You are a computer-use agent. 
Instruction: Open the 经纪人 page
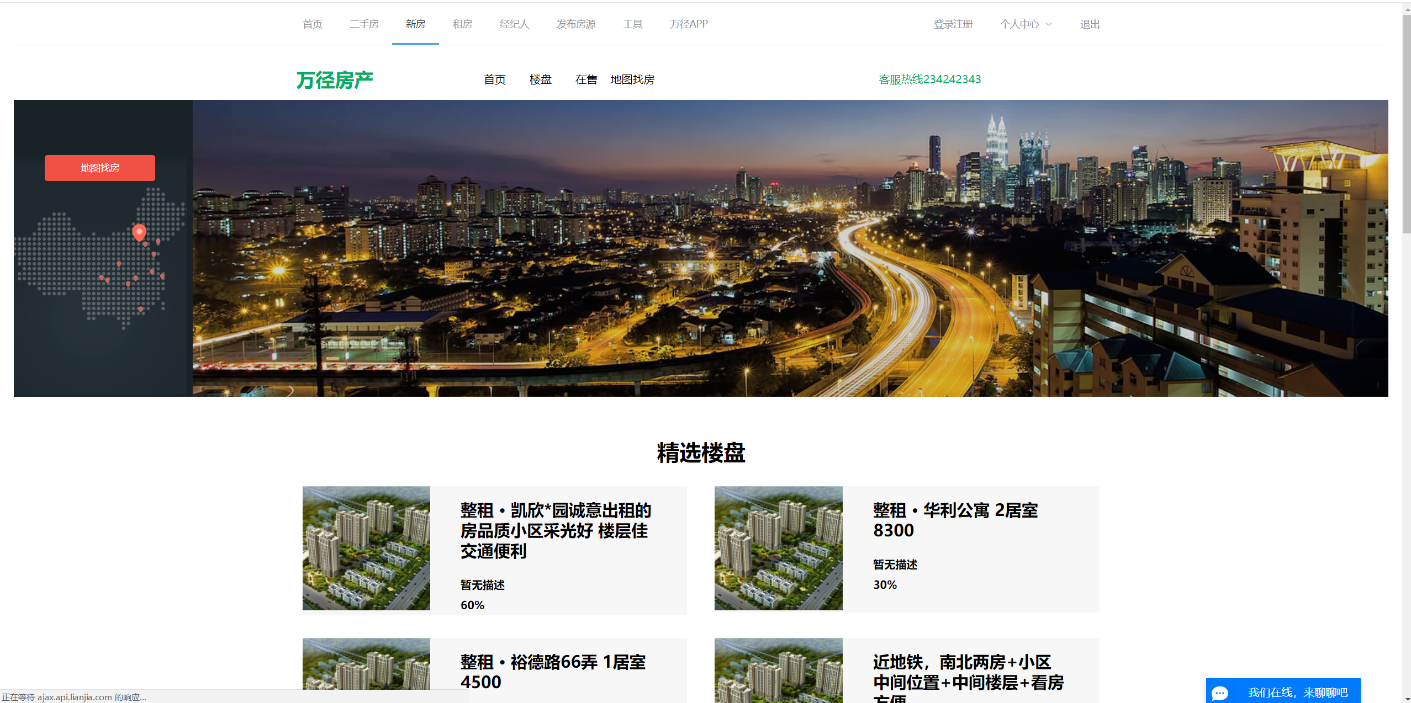pos(514,24)
